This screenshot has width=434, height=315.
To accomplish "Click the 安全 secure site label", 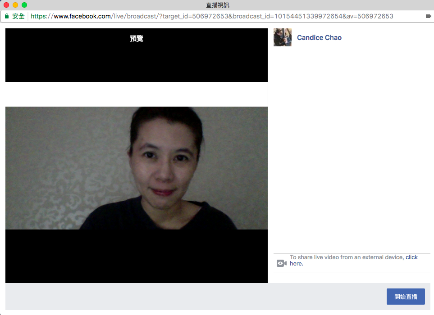I will pos(18,16).
